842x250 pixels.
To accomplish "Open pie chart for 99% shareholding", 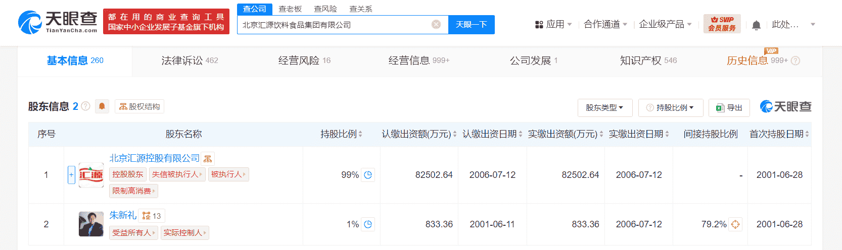I will [x=368, y=175].
